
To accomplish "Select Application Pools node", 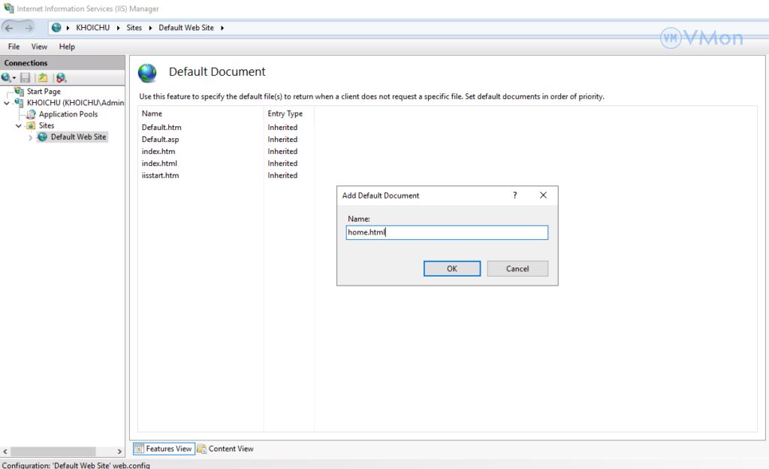I will point(68,114).
